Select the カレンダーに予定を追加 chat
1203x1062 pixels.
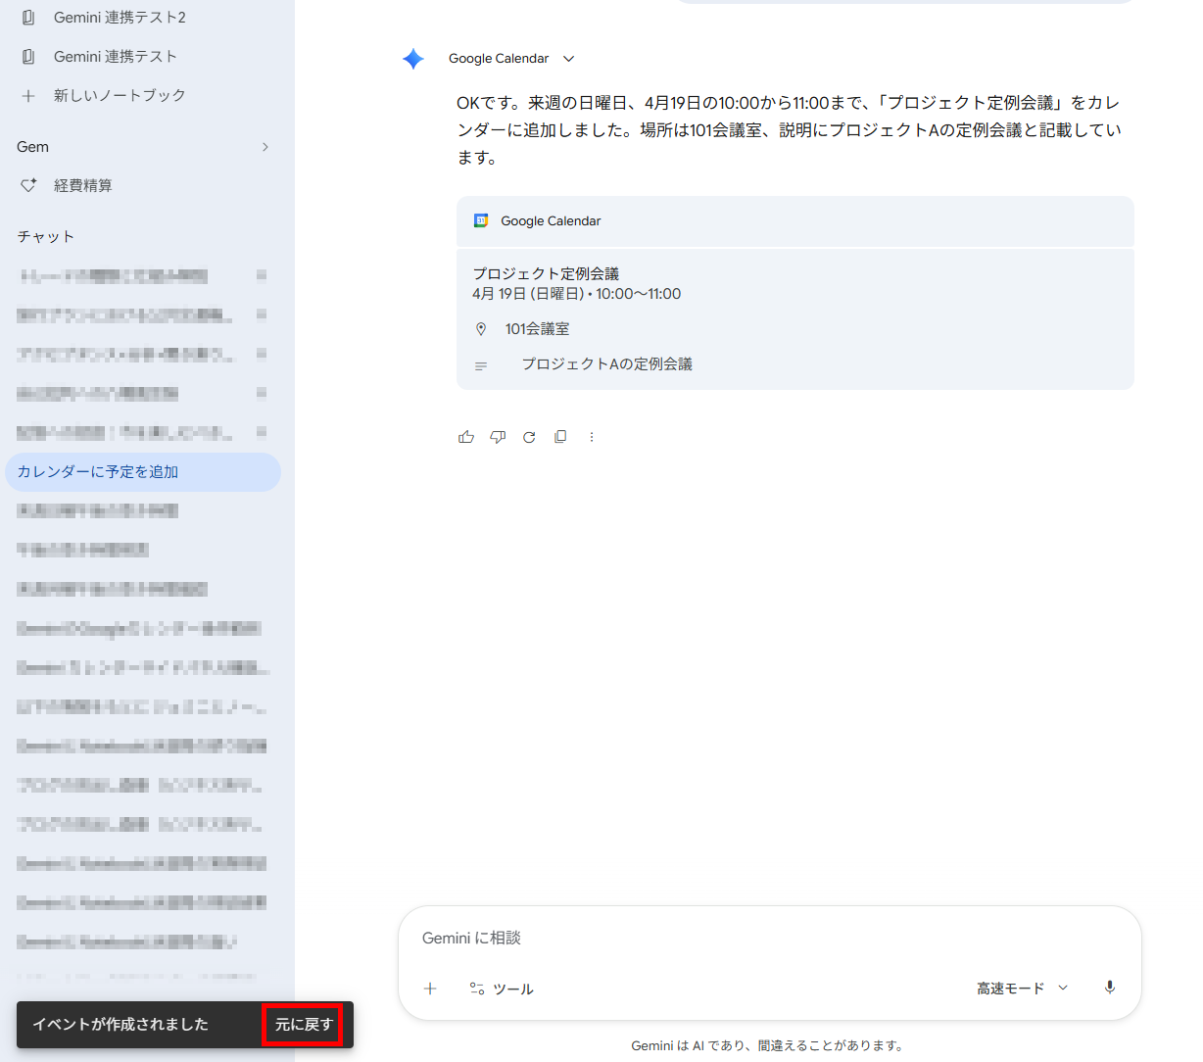click(x=143, y=472)
